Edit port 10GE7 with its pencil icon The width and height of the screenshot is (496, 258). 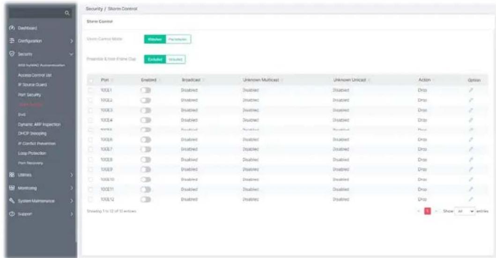(x=471, y=149)
